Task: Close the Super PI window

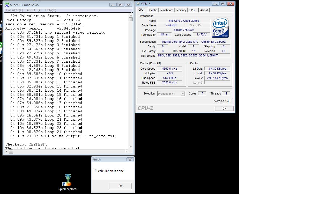Action: (129, 5)
